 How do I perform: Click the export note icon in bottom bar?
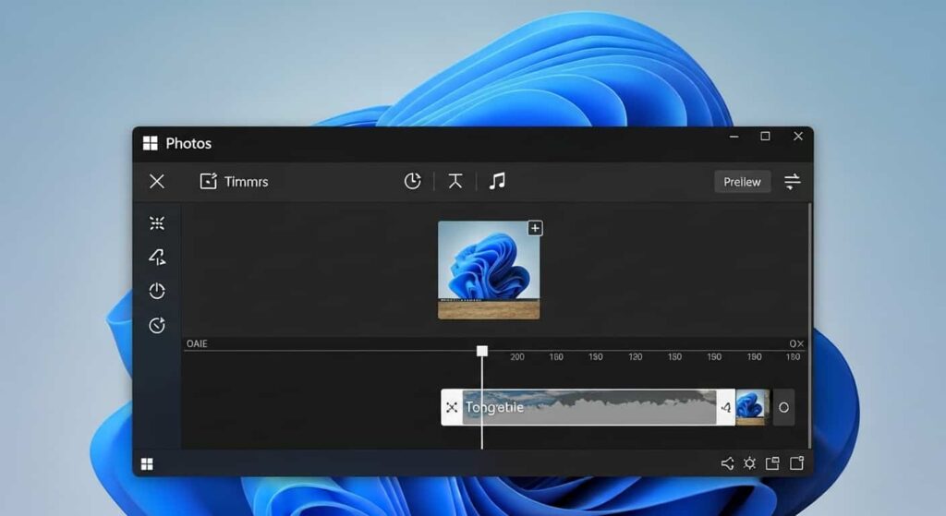[x=797, y=463]
